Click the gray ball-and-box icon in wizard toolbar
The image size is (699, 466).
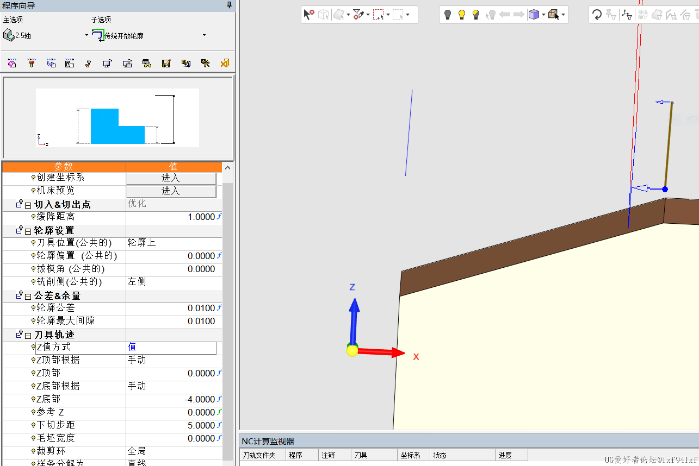pyautogui.click(x=88, y=64)
